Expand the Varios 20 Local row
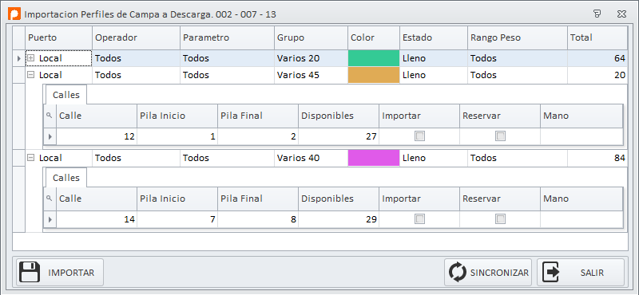This screenshot has height=295, width=639. (30, 58)
